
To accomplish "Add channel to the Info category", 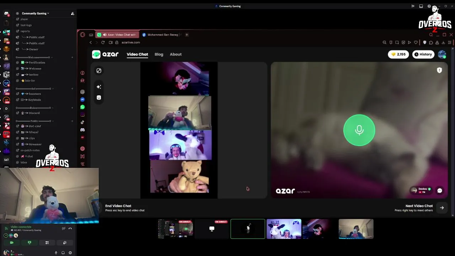I will pyautogui.click(x=72, y=89).
